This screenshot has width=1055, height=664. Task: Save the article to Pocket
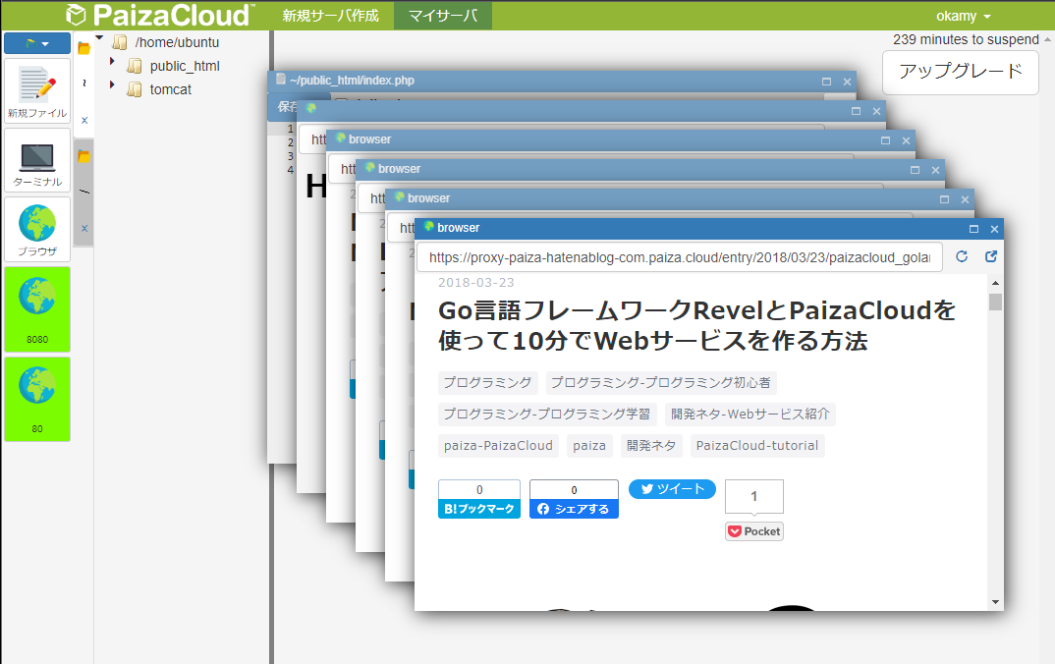click(x=753, y=530)
